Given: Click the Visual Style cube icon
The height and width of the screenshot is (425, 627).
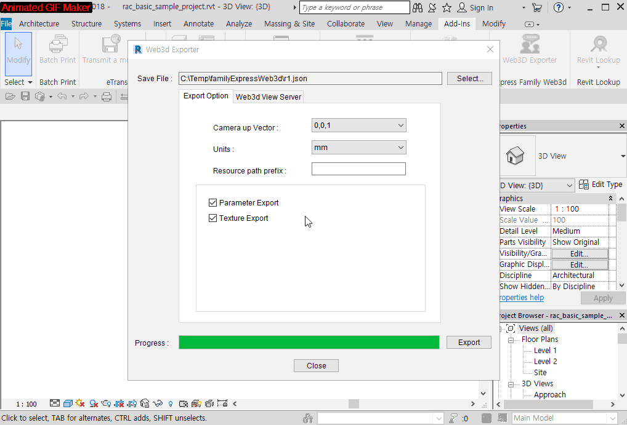Looking at the screenshot, I should pyautogui.click(x=68, y=403).
